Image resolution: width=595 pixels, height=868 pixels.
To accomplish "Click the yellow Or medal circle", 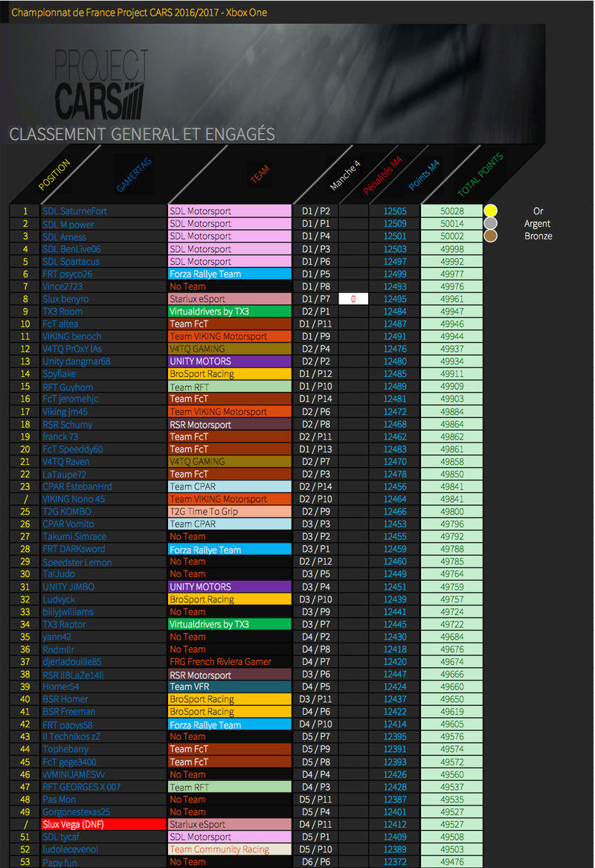I will click(490, 211).
